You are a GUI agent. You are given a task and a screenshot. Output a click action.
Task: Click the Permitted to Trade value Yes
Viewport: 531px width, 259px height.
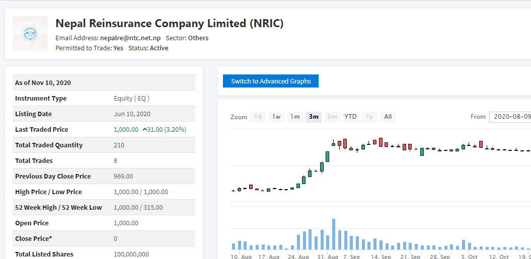(x=118, y=48)
